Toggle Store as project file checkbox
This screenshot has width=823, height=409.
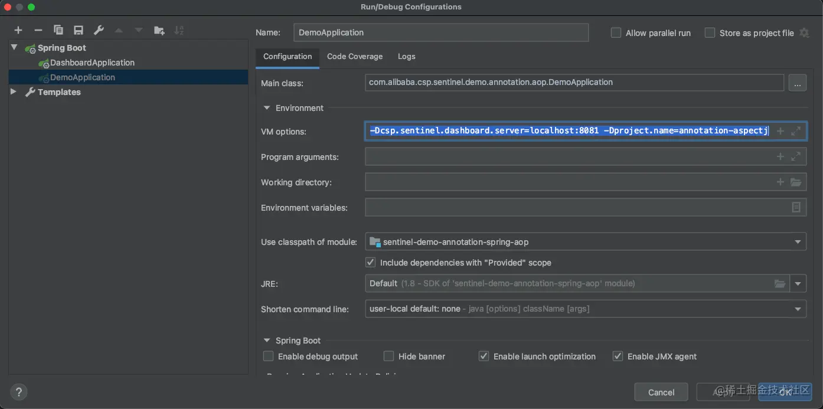pyautogui.click(x=710, y=33)
